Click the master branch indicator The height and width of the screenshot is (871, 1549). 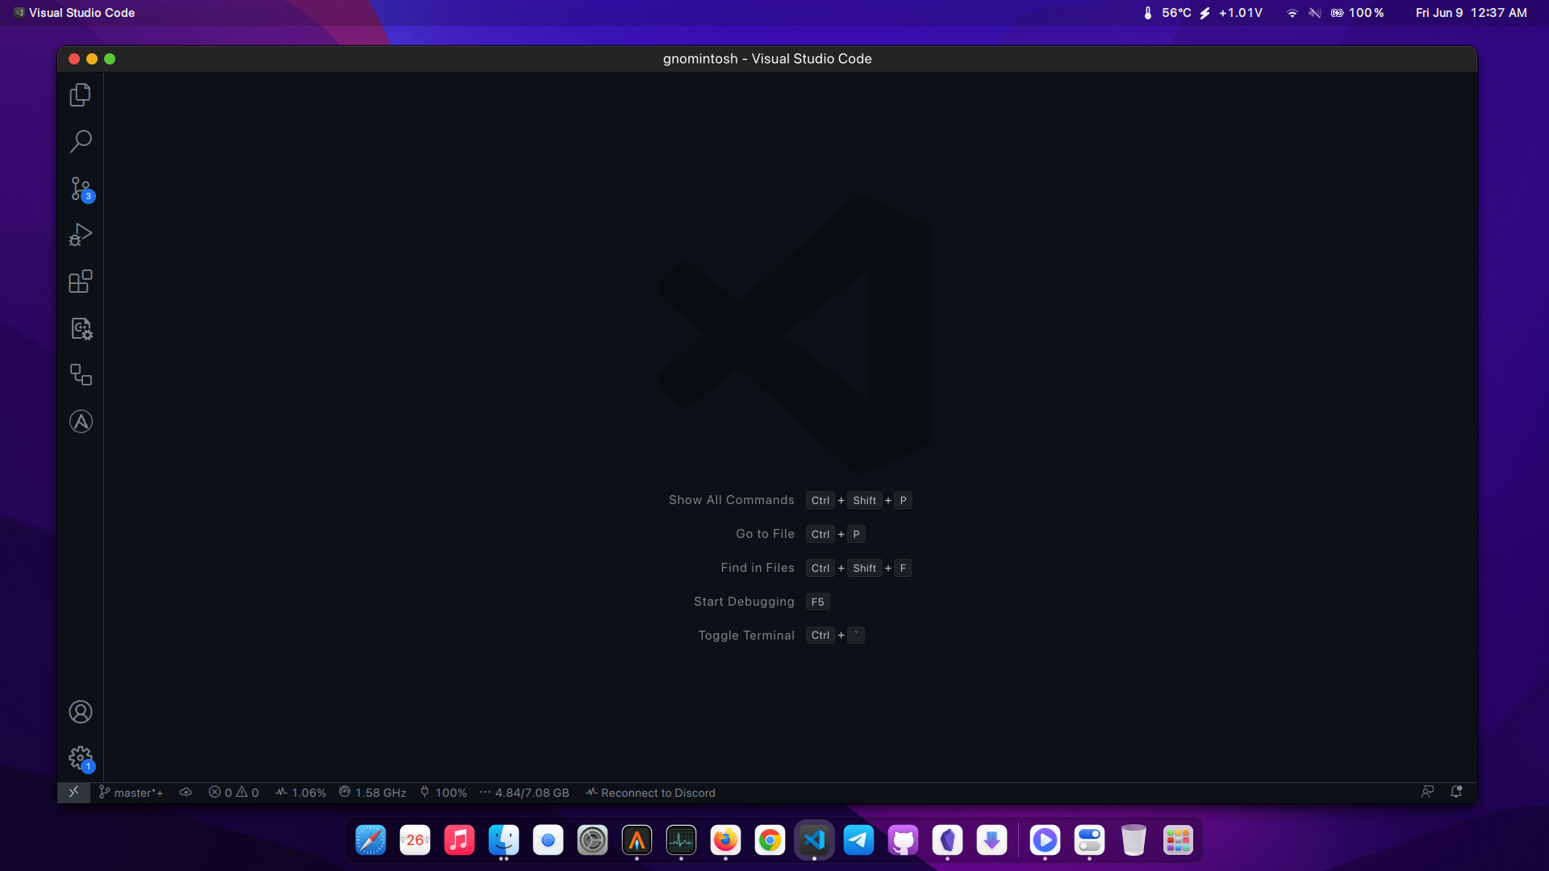[131, 793]
